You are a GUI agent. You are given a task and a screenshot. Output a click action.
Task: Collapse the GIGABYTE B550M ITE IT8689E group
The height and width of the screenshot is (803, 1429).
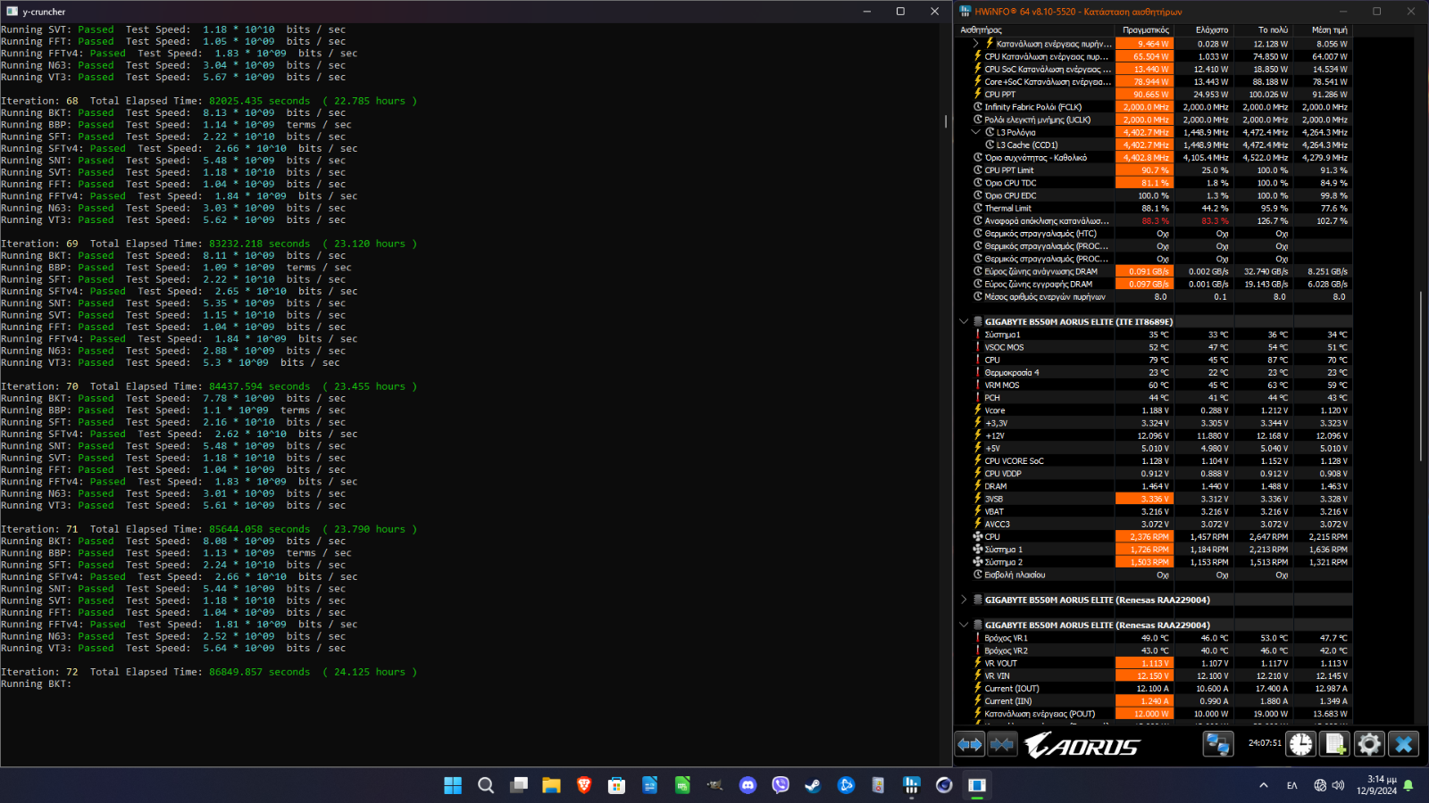tap(964, 321)
